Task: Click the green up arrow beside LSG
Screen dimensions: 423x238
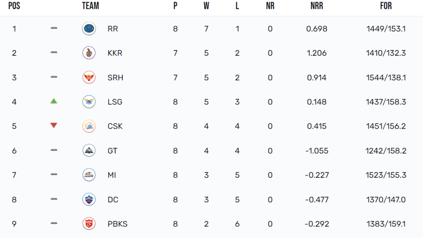Action: pos(54,101)
